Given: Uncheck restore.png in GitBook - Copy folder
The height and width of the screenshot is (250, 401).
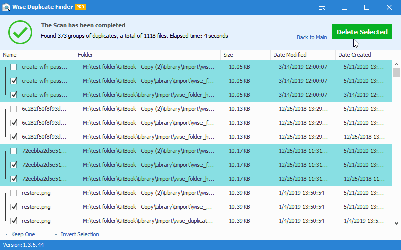Looking at the screenshot, I should [14, 207].
